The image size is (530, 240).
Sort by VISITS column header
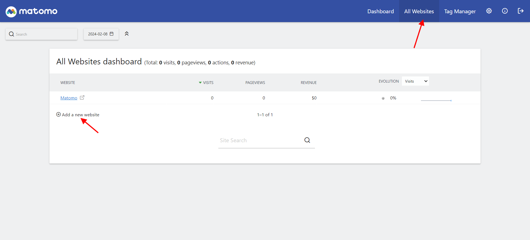pos(208,83)
